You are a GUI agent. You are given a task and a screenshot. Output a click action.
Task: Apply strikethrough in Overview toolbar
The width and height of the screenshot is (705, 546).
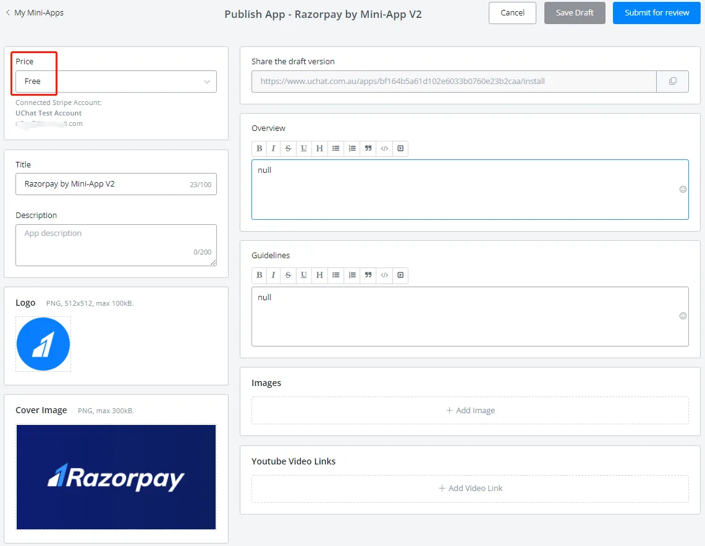point(288,148)
